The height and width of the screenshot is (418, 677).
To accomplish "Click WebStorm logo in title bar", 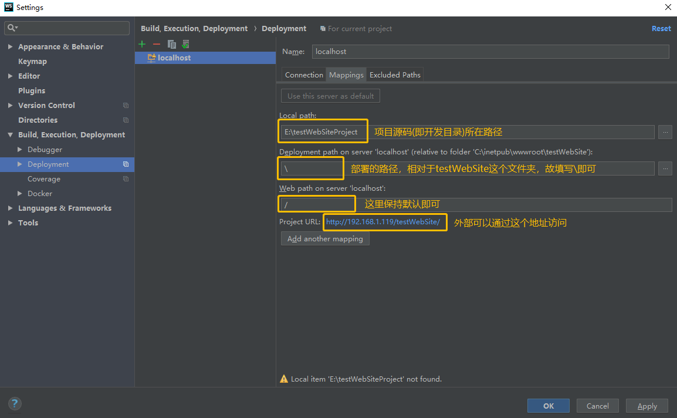I will [8, 7].
